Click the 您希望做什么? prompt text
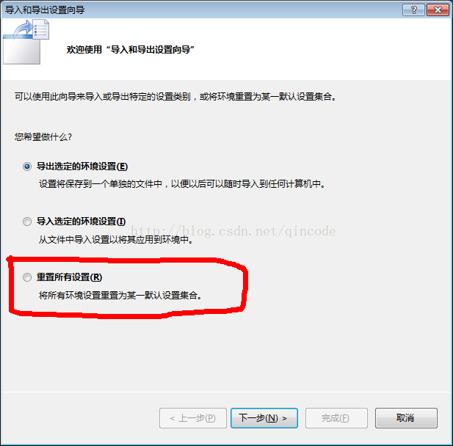Image resolution: width=453 pixels, height=446 pixels. coord(43,137)
